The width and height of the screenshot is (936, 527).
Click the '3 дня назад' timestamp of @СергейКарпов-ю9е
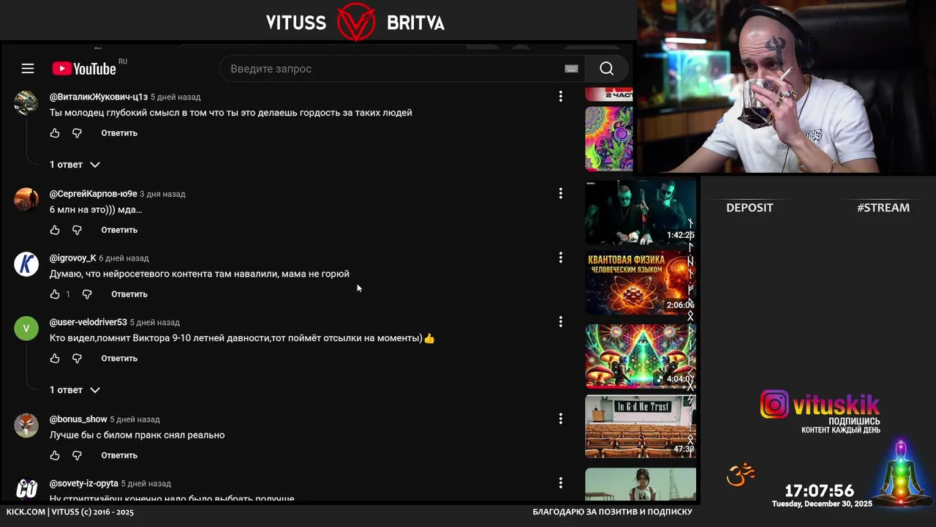pos(162,194)
